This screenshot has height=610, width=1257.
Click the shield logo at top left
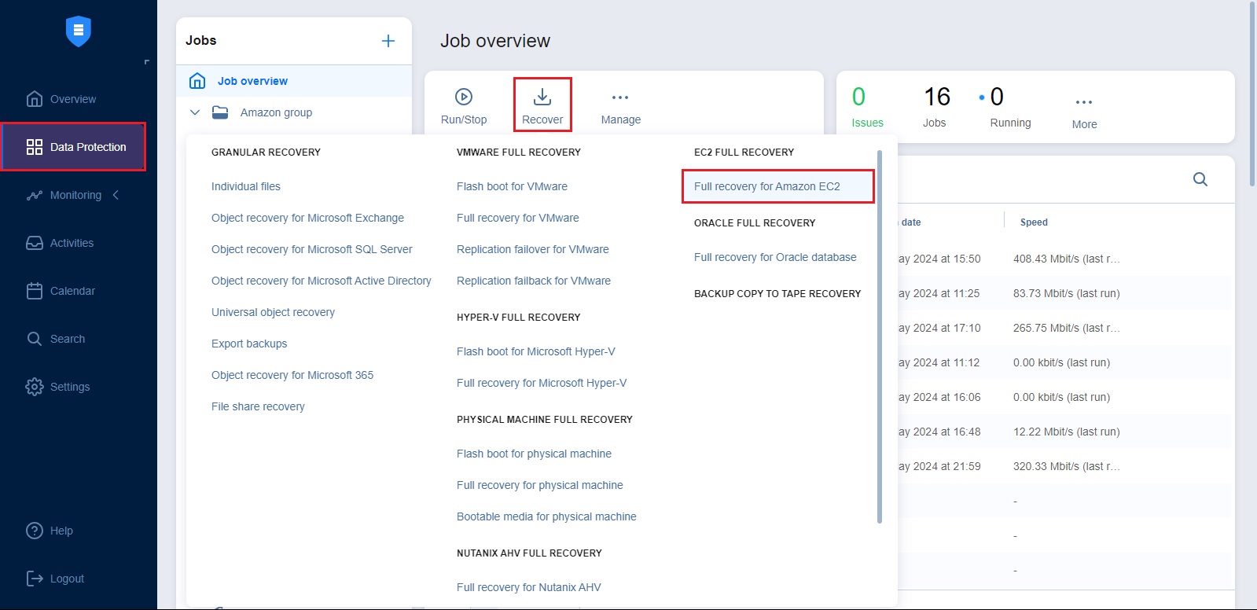coord(79,31)
